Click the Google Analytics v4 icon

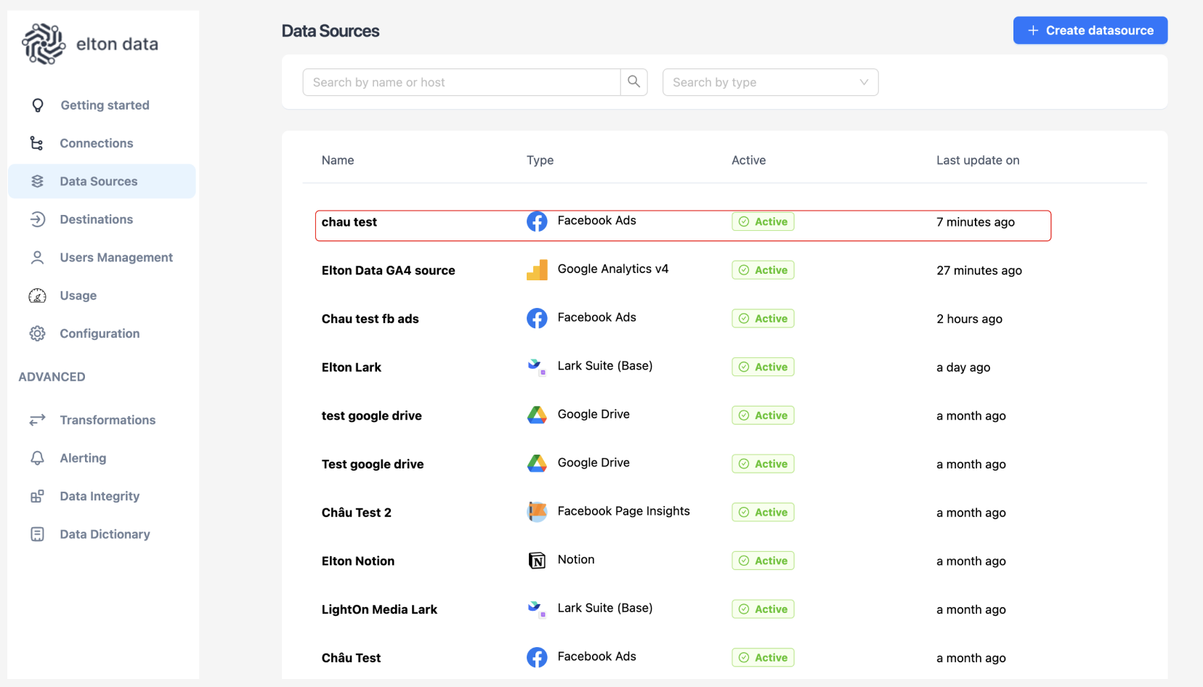(x=537, y=270)
